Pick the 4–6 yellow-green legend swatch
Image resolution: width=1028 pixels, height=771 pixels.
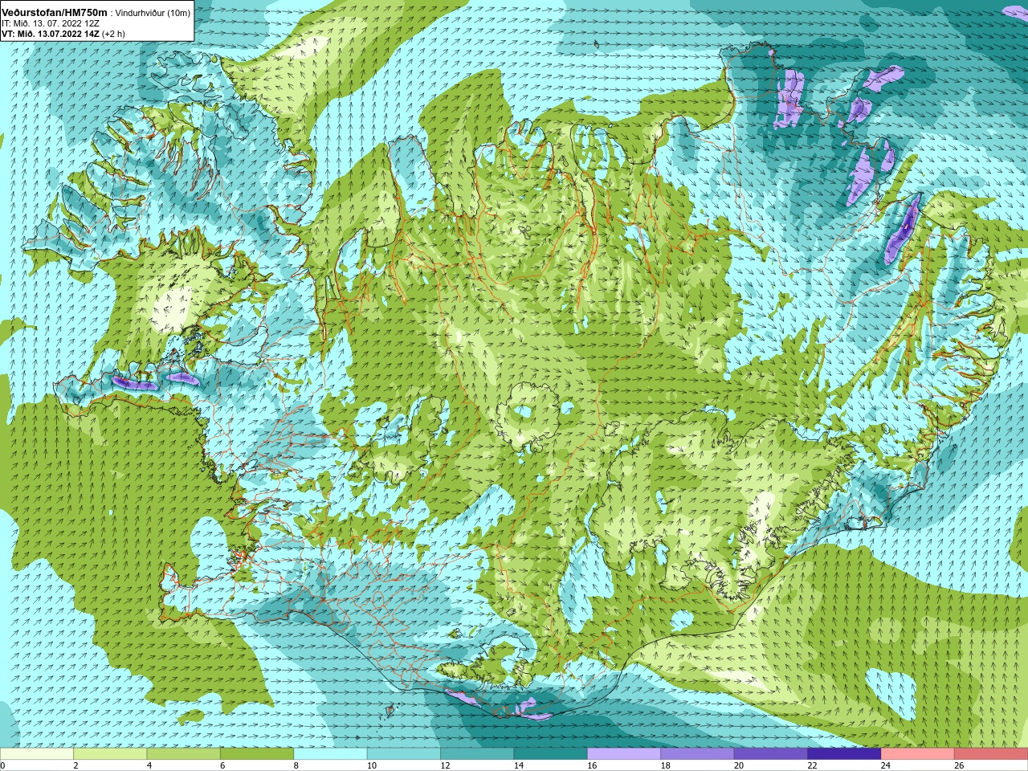184,755
